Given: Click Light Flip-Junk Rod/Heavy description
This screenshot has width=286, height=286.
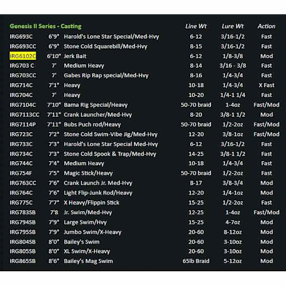Looking at the screenshot, I should click(98, 193).
